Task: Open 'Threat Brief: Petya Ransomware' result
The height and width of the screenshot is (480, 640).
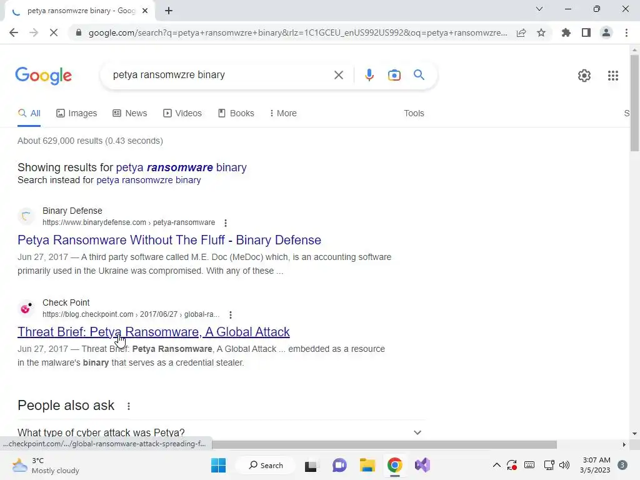Action: click(x=154, y=332)
